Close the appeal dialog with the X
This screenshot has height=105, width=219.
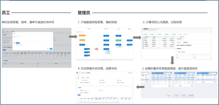click(x=52, y=33)
